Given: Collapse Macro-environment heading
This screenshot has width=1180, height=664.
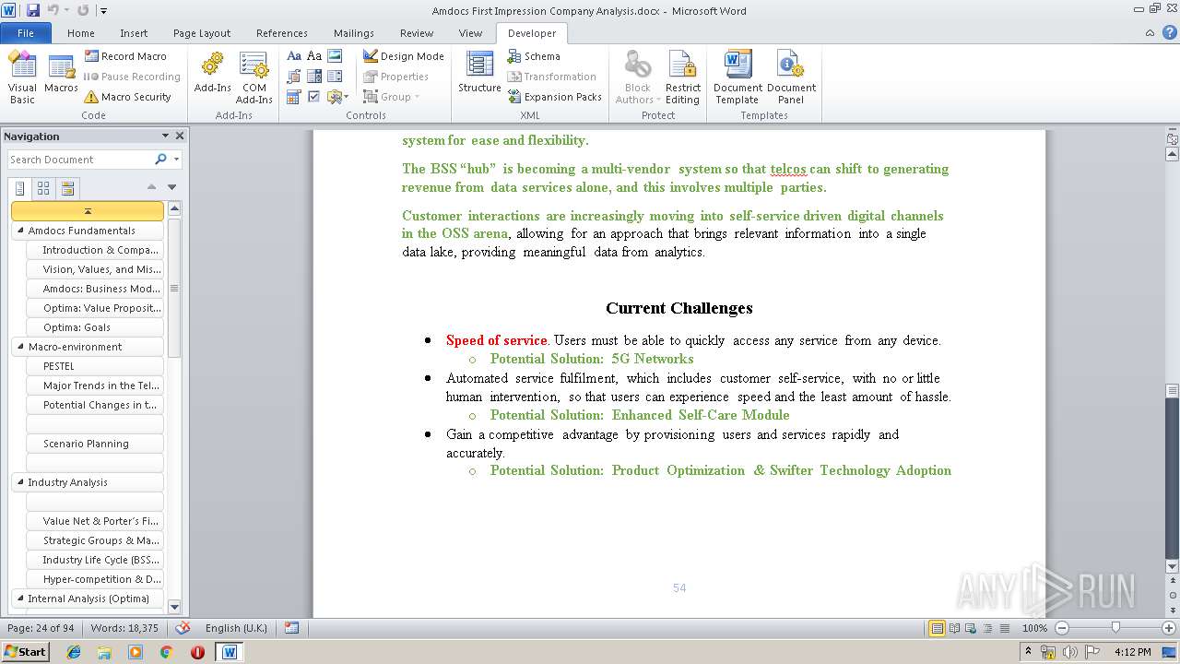Looking at the screenshot, I should 20,347.
